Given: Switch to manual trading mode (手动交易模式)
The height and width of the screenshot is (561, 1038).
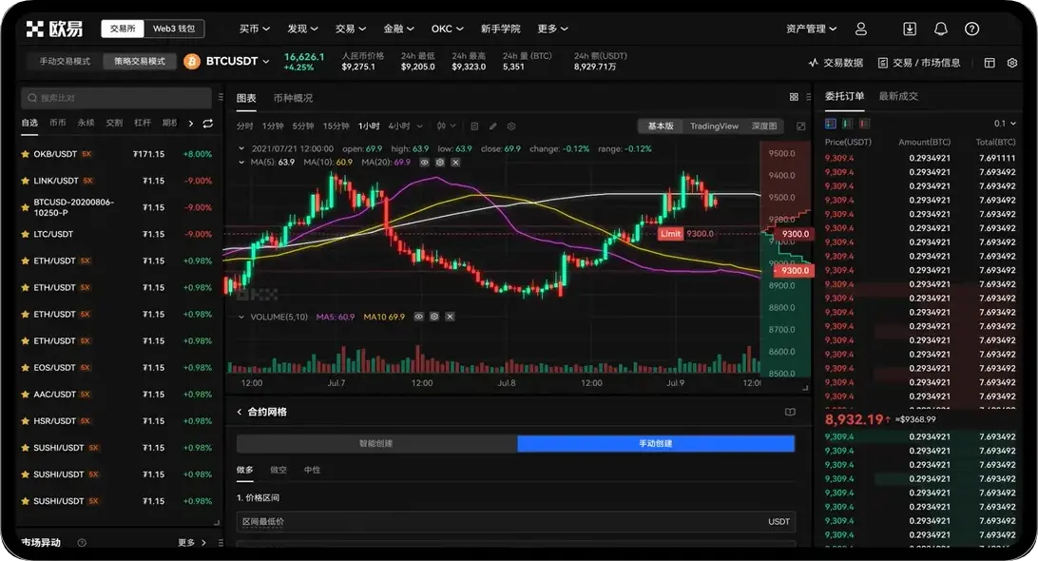Looking at the screenshot, I should (x=65, y=62).
